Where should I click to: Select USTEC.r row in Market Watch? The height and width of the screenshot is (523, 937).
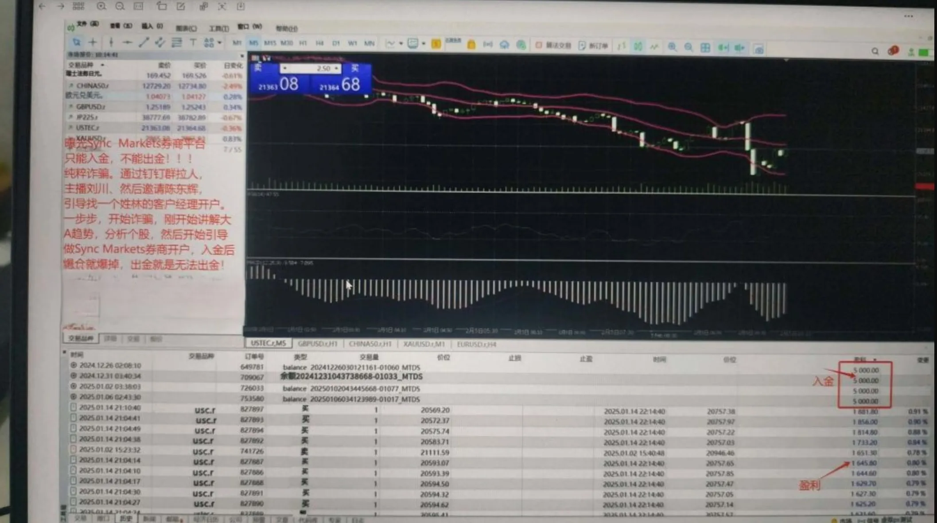coord(155,128)
